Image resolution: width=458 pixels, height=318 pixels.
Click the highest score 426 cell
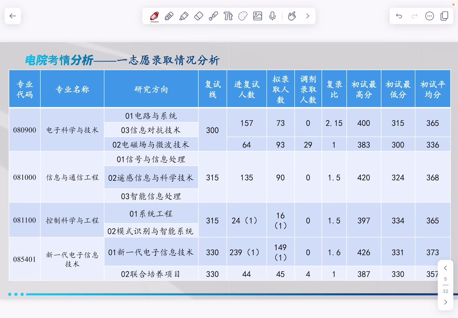[x=364, y=252]
